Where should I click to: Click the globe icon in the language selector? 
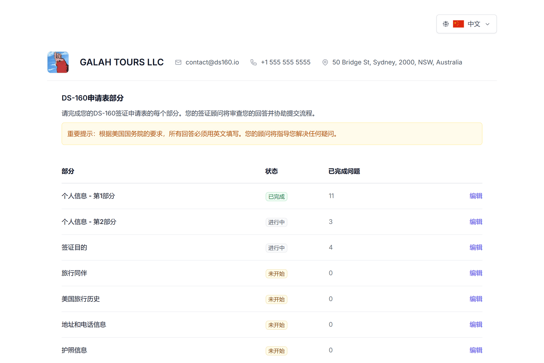[x=445, y=24]
